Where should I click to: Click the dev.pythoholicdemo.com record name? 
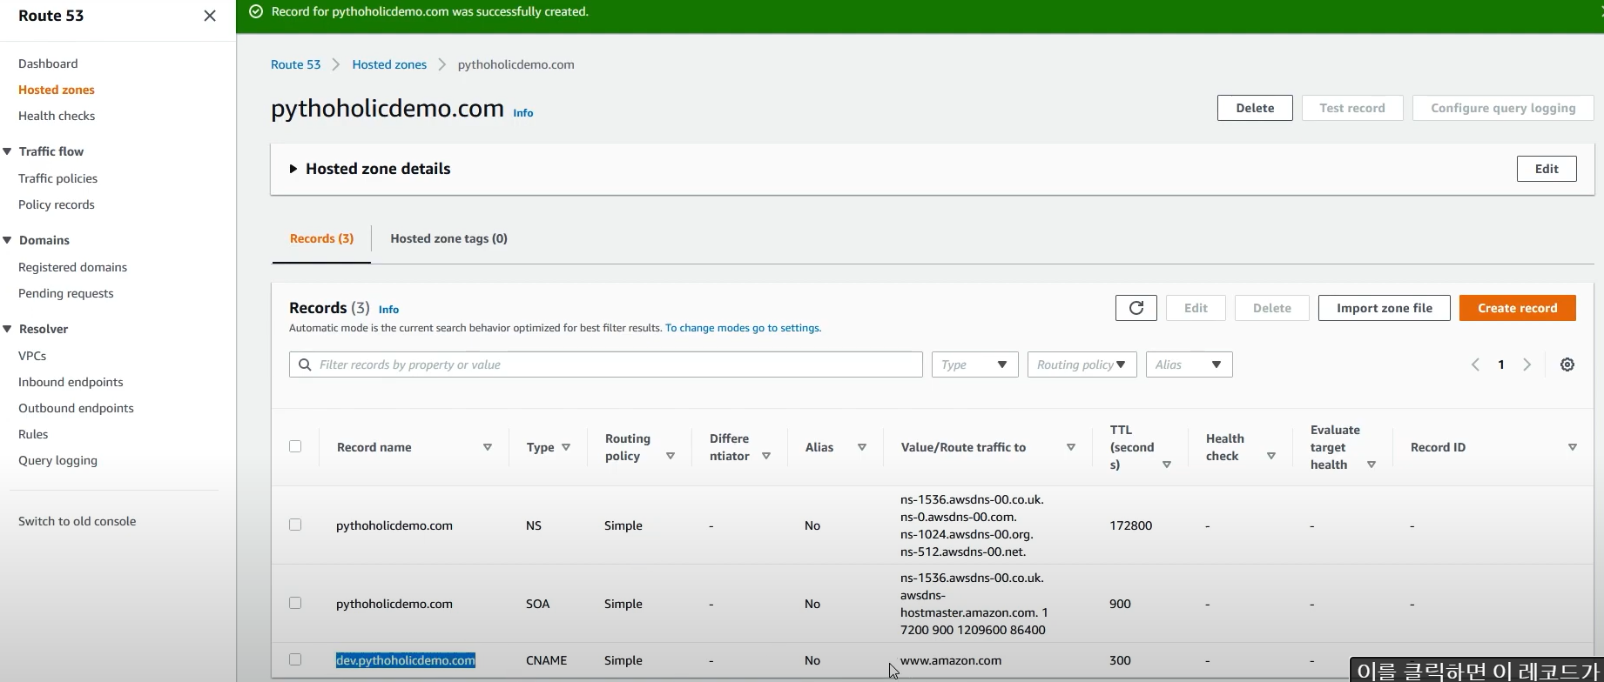[406, 660]
